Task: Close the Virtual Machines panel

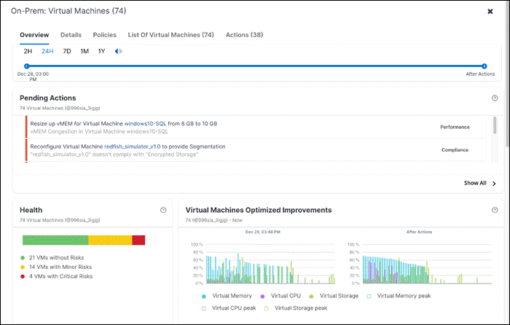Action: click(x=490, y=12)
